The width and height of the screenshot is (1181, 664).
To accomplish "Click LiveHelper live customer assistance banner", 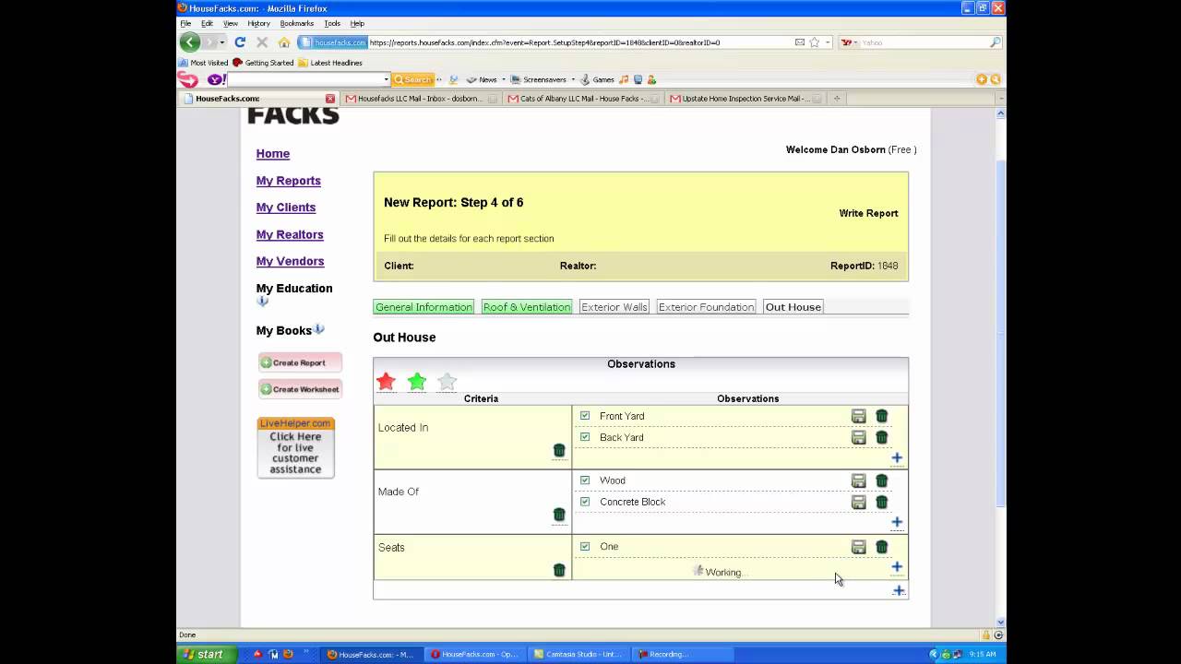I will click(x=295, y=447).
